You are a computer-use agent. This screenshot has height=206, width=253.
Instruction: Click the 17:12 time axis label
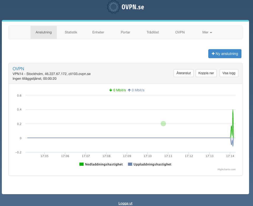click(189, 156)
